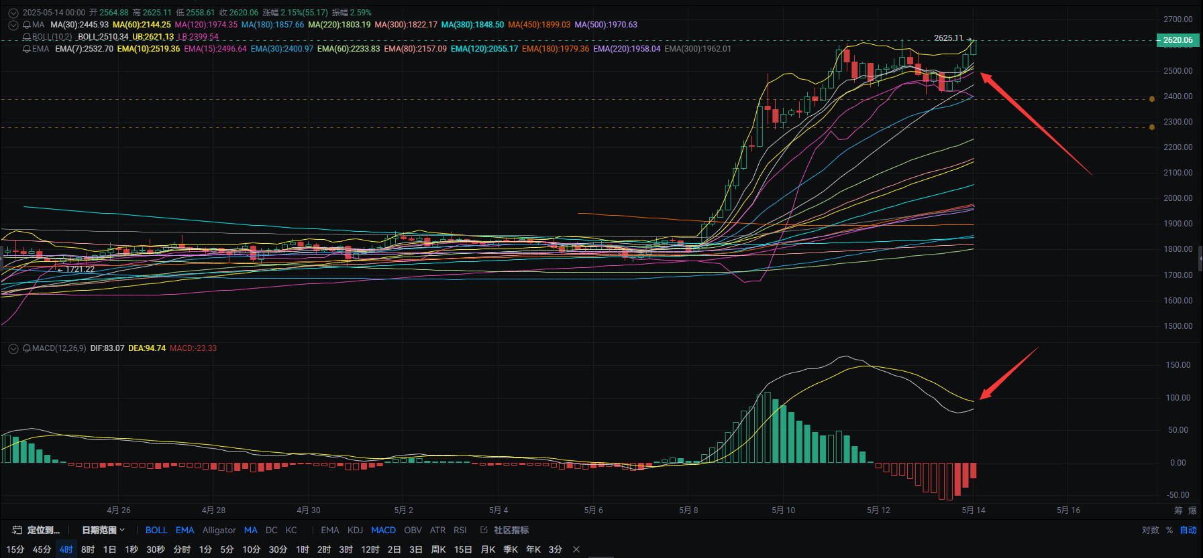
Task: Switch to the 5分 timeframe
Action: coord(227,549)
